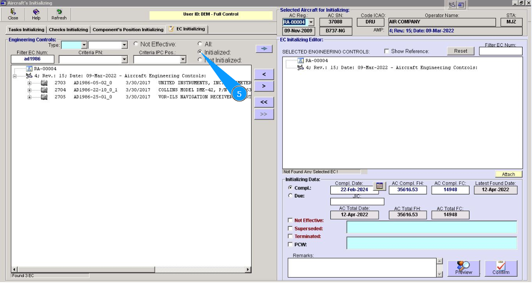Open the Component's Position Initializing tab

[128, 30]
